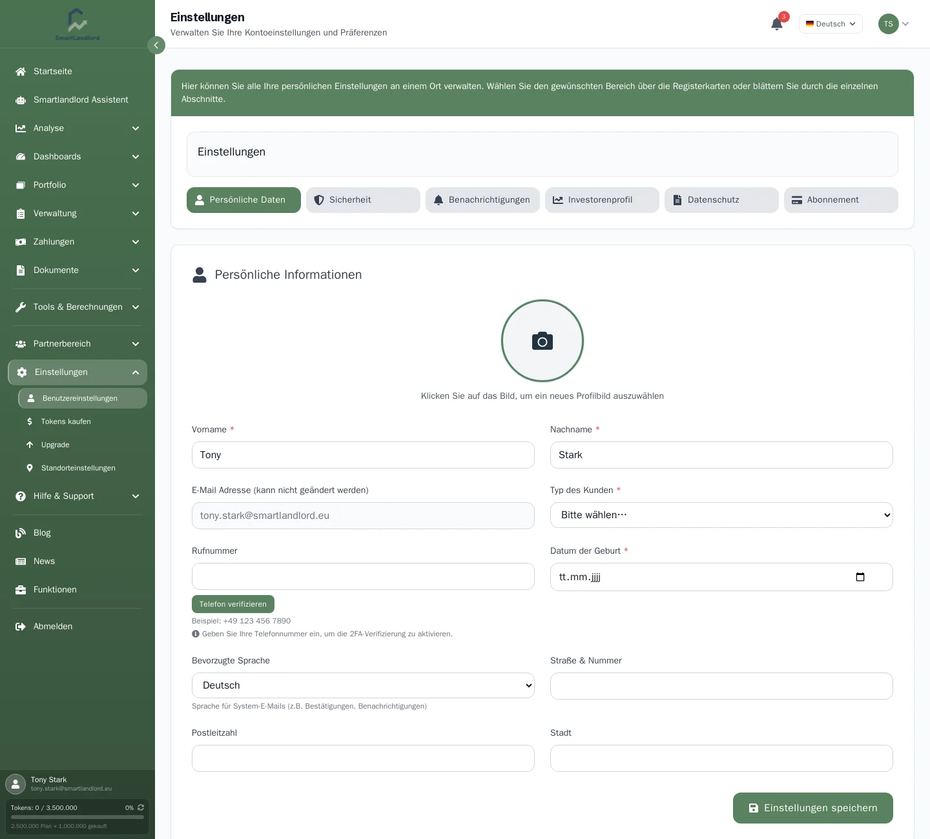The height and width of the screenshot is (839, 930).
Task: Open the notifications bell icon
Action: pyautogui.click(x=777, y=24)
